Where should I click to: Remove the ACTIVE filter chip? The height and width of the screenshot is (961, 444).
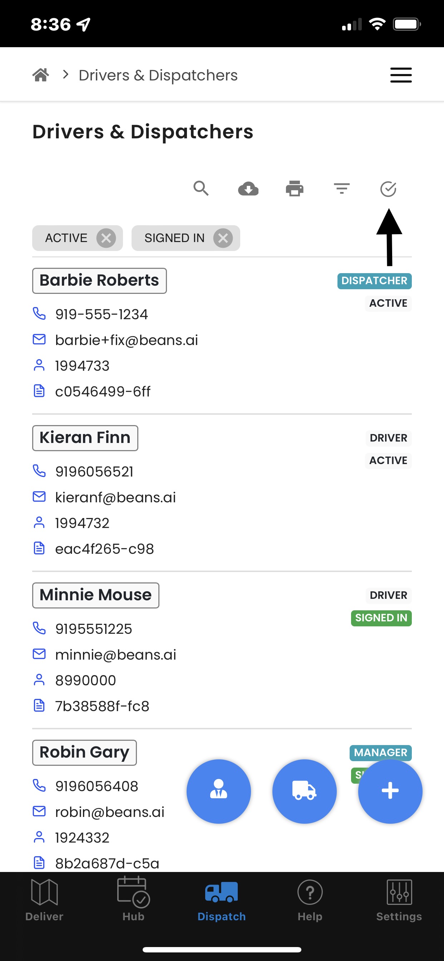[x=106, y=238]
